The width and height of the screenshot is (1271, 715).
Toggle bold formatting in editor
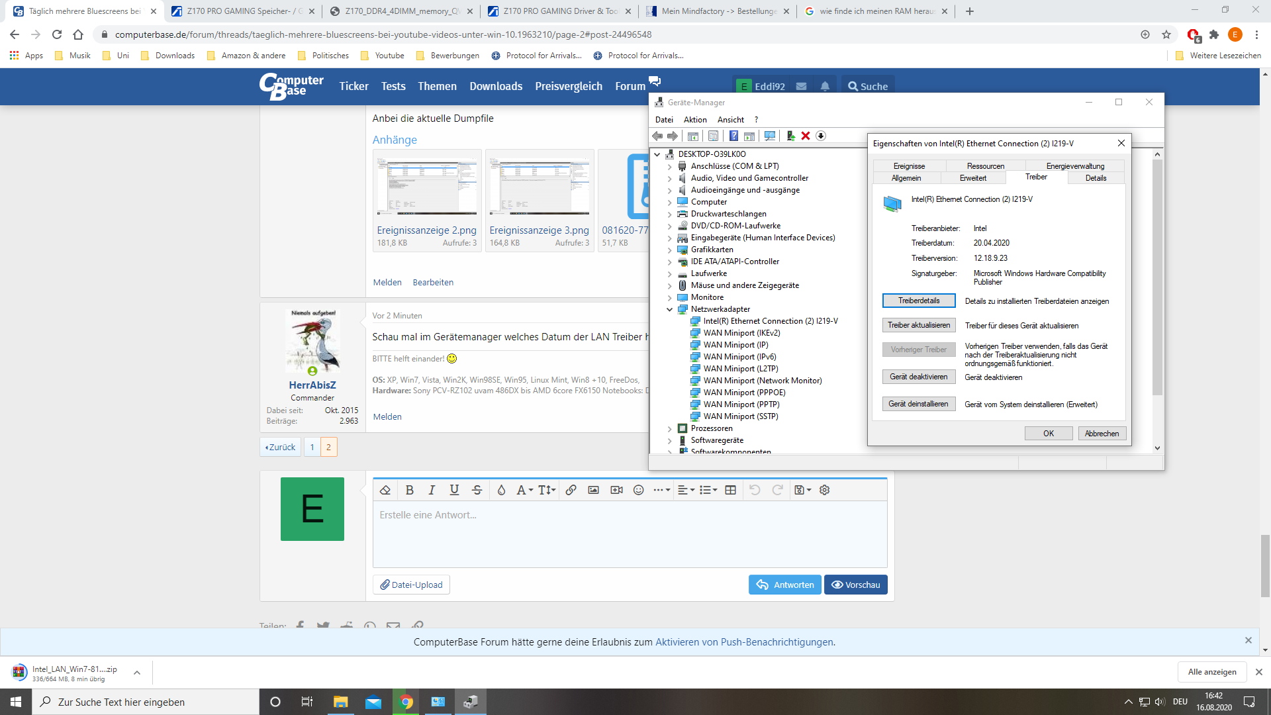coord(409,490)
